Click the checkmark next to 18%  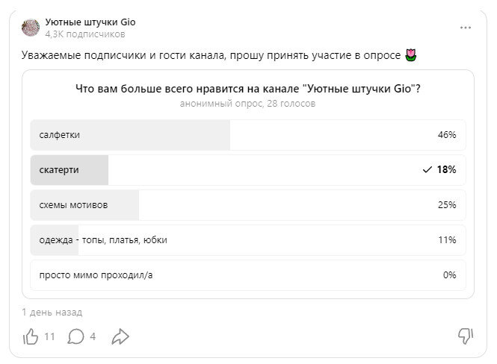tap(427, 170)
